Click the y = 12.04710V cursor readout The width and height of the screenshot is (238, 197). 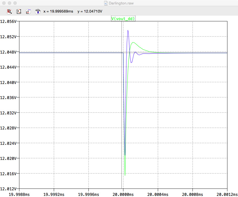point(90,11)
